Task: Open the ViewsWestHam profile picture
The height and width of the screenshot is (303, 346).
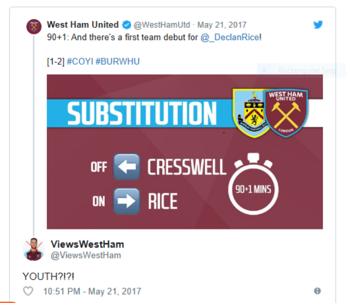Action: [x=34, y=250]
